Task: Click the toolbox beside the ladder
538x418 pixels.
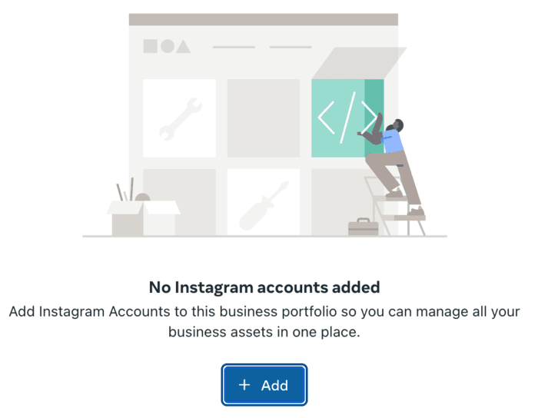Action: [363, 227]
